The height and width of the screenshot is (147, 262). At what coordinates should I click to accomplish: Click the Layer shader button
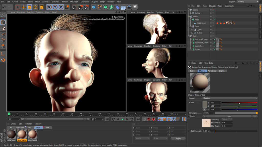click(x=229, y=116)
